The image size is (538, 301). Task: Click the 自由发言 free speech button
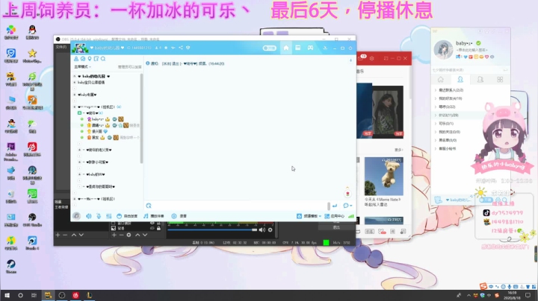point(127,216)
